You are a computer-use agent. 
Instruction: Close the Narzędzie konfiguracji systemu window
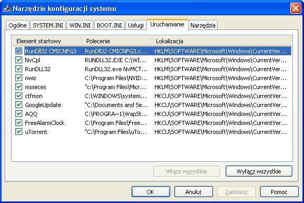296,8
